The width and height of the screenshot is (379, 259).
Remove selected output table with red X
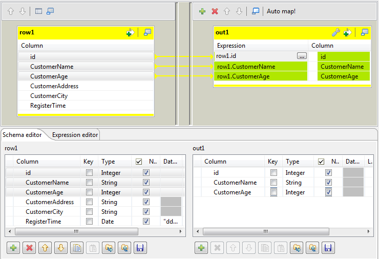[x=215, y=11]
